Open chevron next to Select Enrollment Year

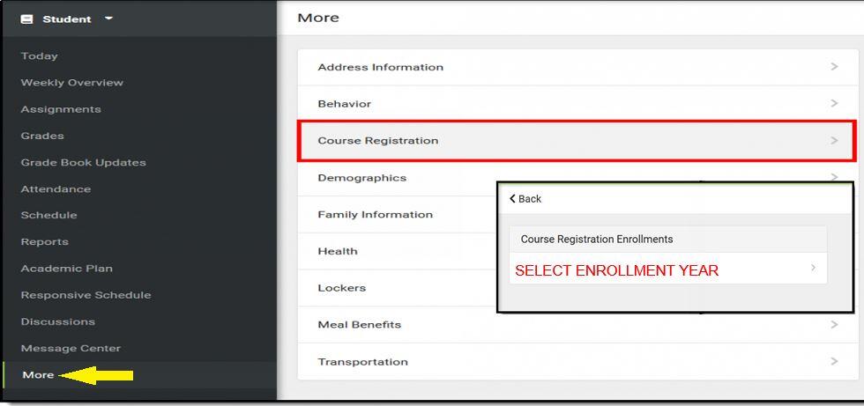[813, 268]
